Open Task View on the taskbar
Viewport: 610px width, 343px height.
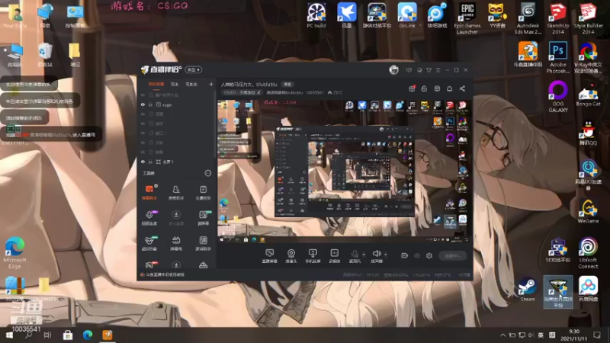point(47,335)
